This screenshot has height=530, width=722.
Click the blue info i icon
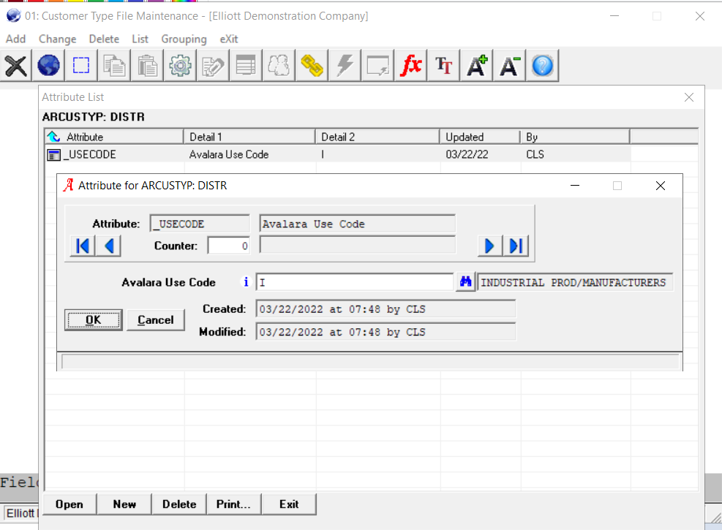pos(246,281)
